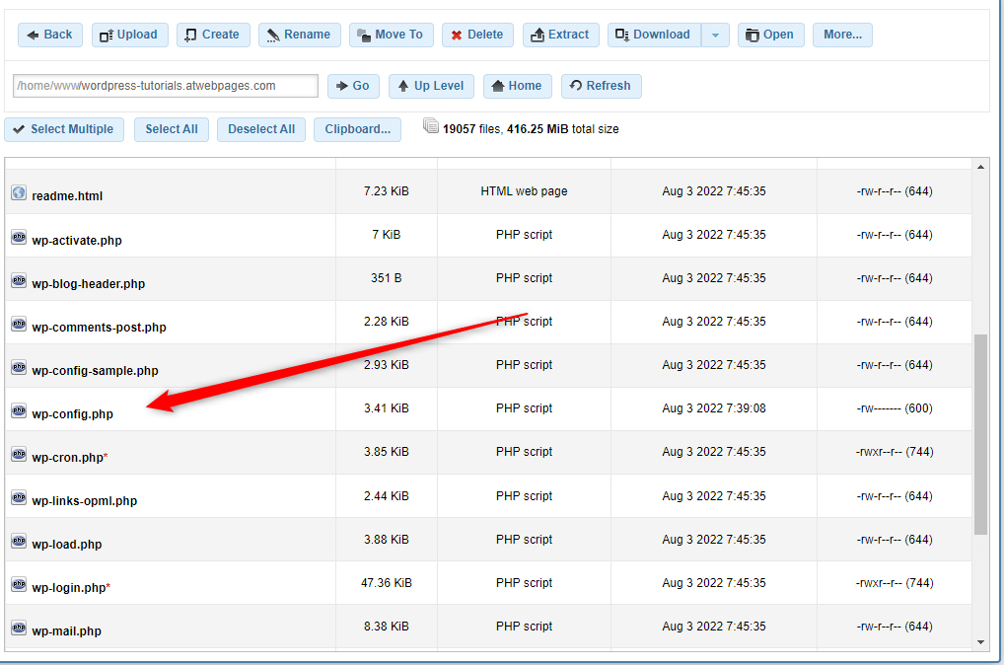Click the 7.23 KiB size cell
The image size is (1004, 665).
(x=386, y=190)
